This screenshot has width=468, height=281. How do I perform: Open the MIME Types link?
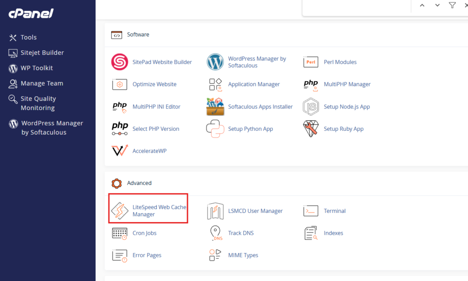(243, 255)
